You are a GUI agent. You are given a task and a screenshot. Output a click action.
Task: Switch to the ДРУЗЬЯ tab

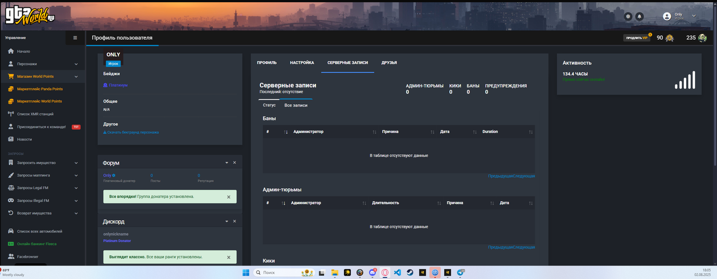point(389,63)
